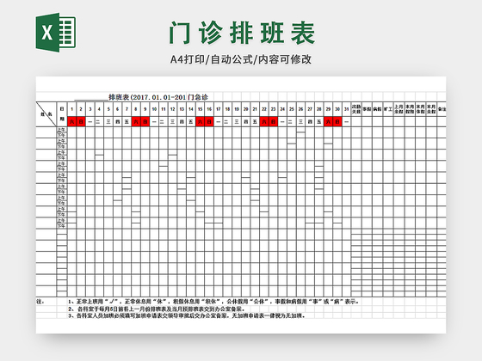Select first 上午 cell in first staff row
The width and height of the screenshot is (482, 361).
(x=62, y=130)
